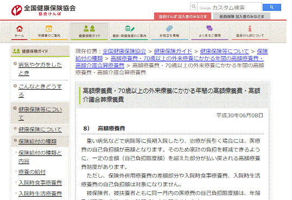Focus the Google カスタム検索 input field
292x200 pixels.
coord(230,8)
